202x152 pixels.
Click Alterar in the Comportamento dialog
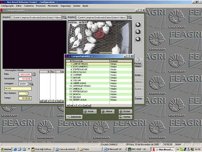coord(108,111)
